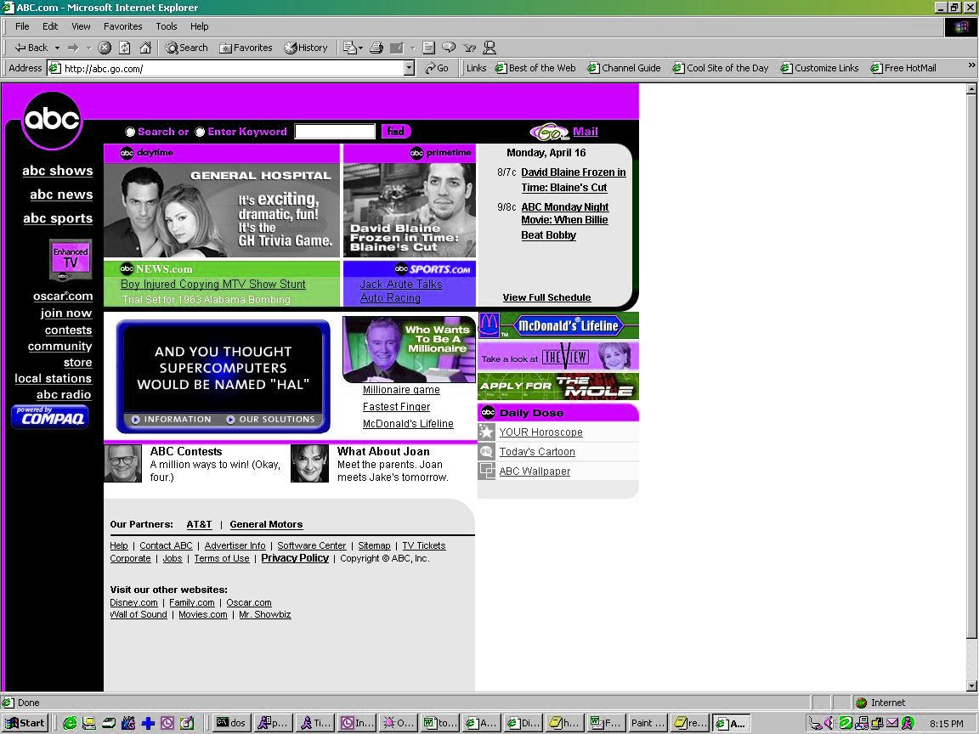This screenshot has height=734, width=979.
Task: Open the Messenger person icon in toolbar
Action: coord(490,48)
